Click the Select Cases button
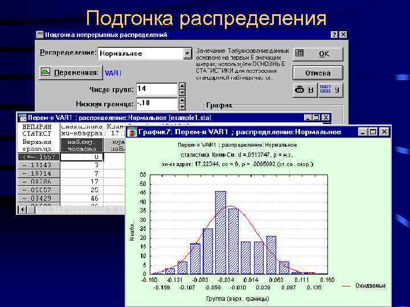The width and height of the screenshot is (410, 307). click(330, 90)
